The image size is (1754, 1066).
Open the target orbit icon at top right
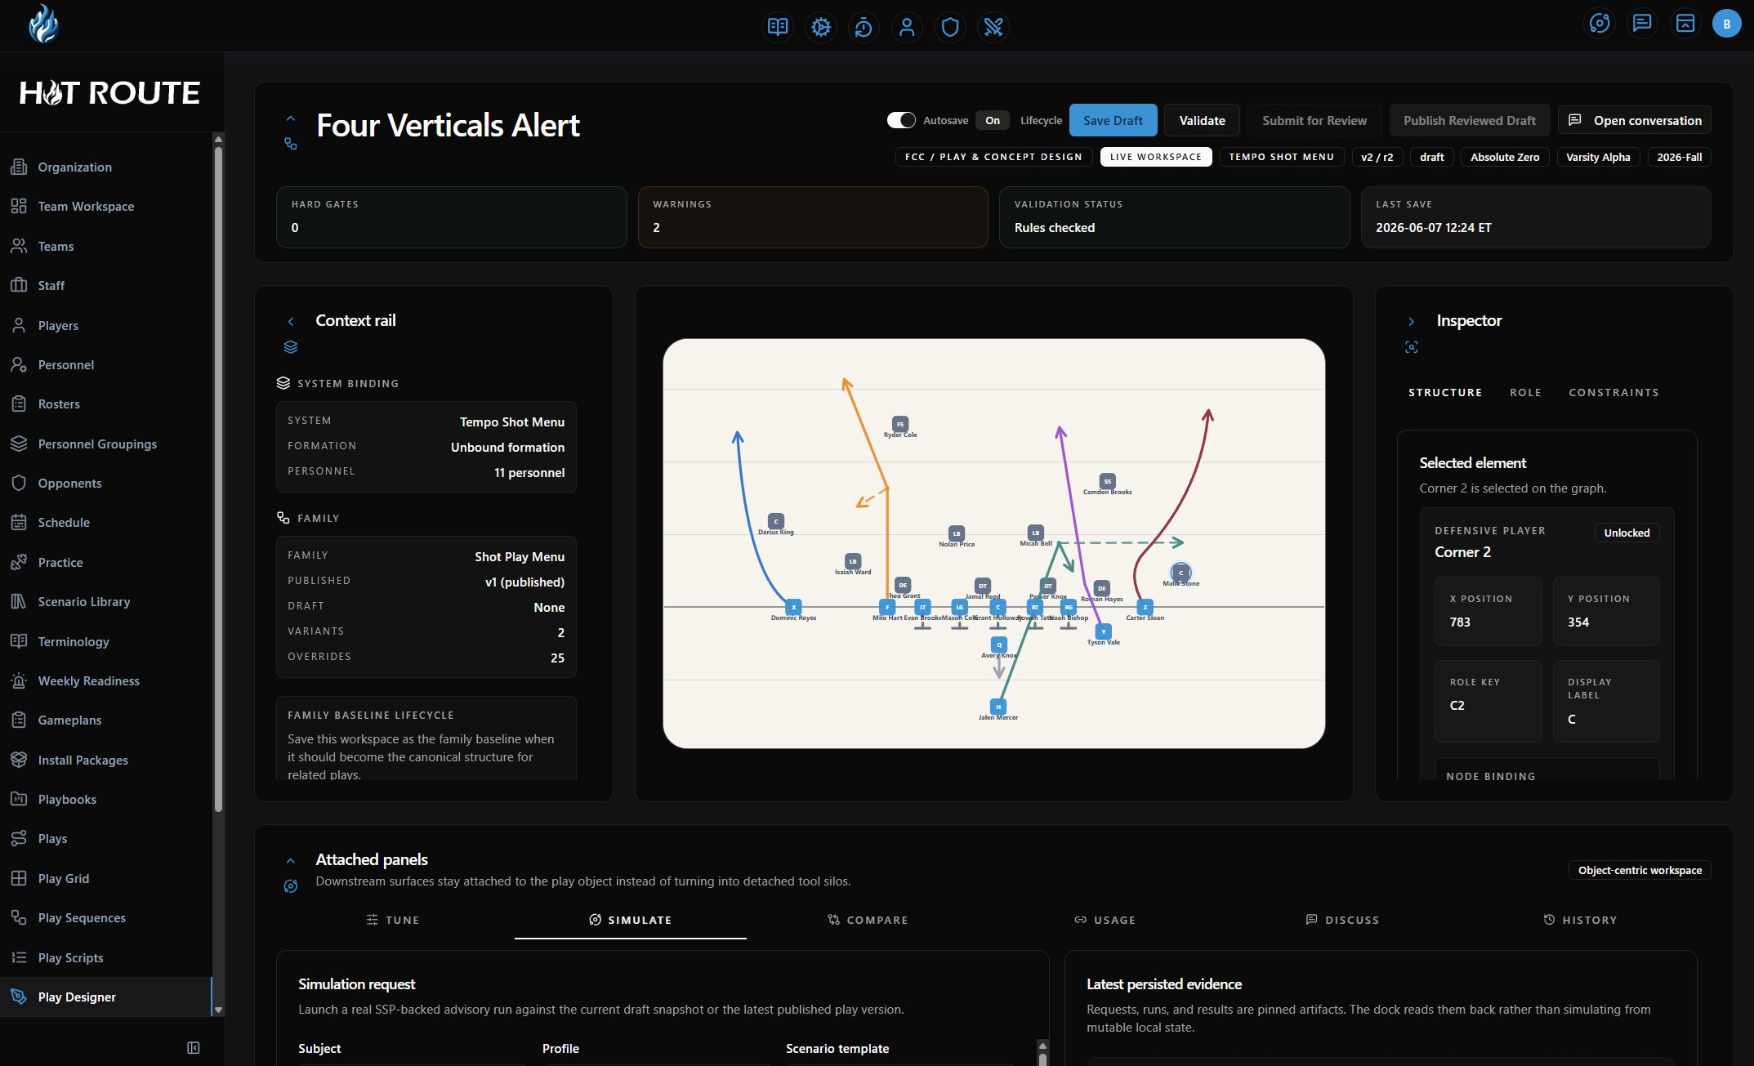tap(1599, 23)
